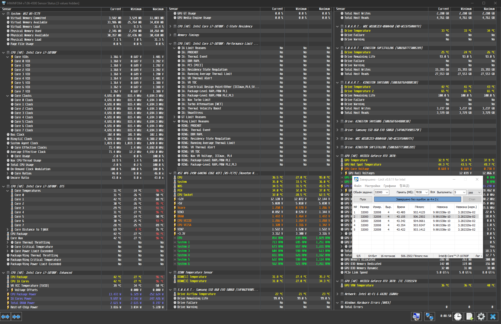The width and height of the screenshot is (501, 324).
Task: Expand the Memory Timings sensor section
Action: click(x=170, y=35)
